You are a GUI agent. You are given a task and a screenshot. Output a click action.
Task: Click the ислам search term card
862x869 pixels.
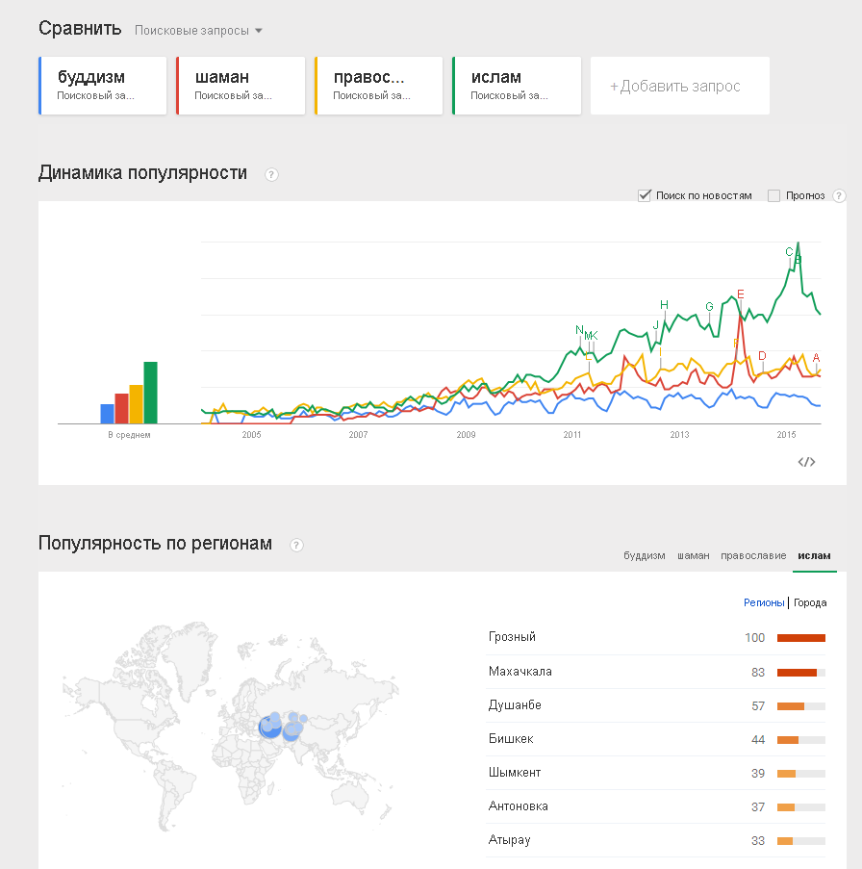click(517, 86)
